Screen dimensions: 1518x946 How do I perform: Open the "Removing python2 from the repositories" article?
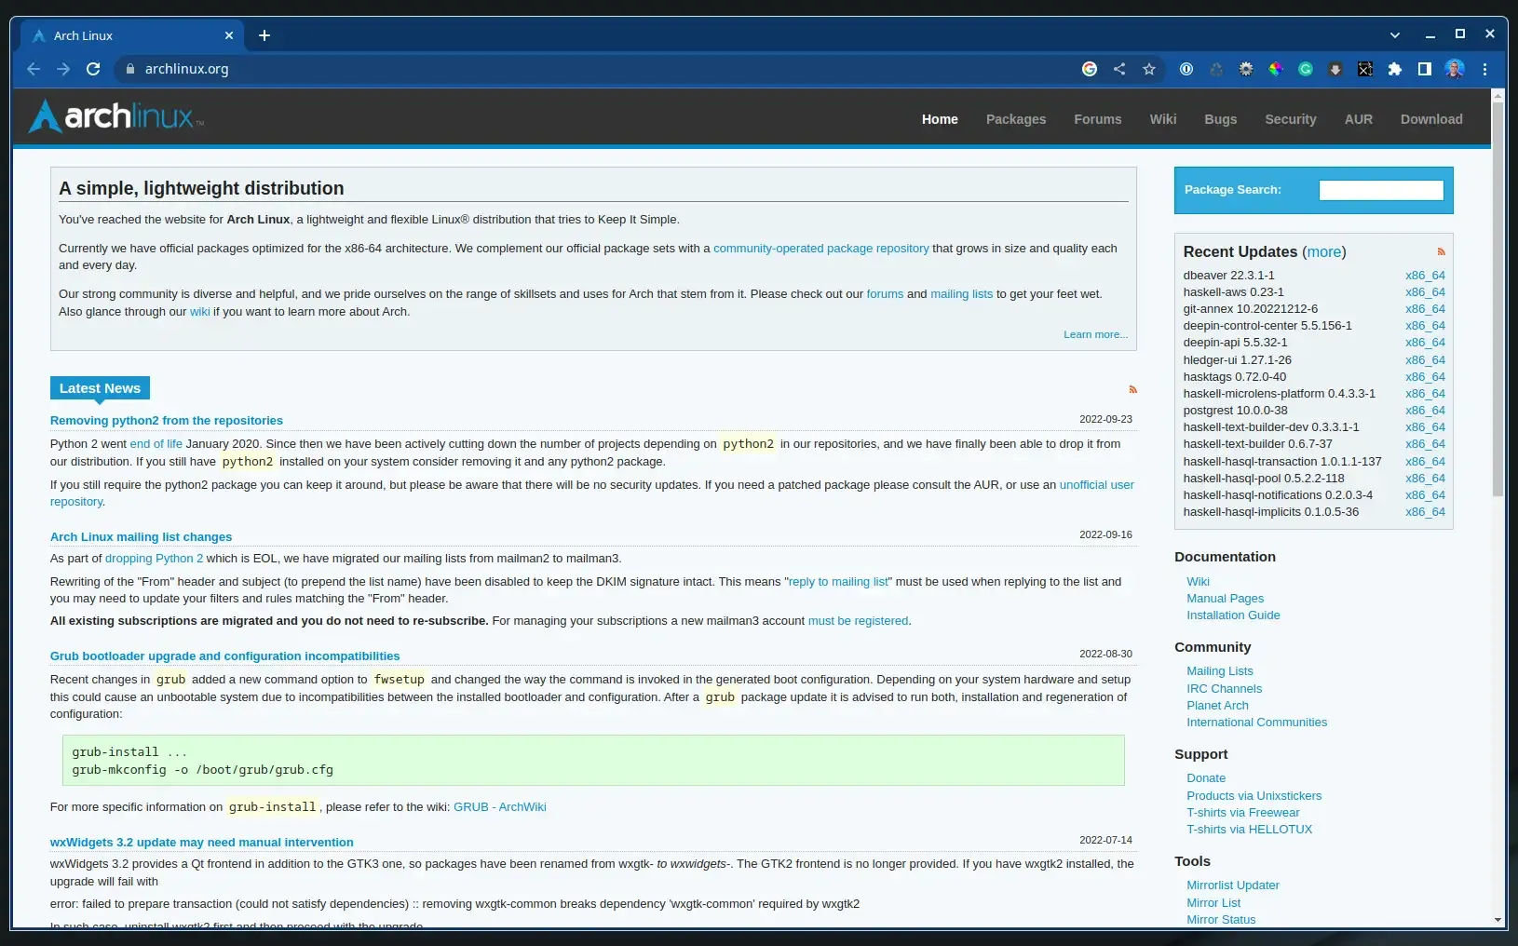(167, 421)
